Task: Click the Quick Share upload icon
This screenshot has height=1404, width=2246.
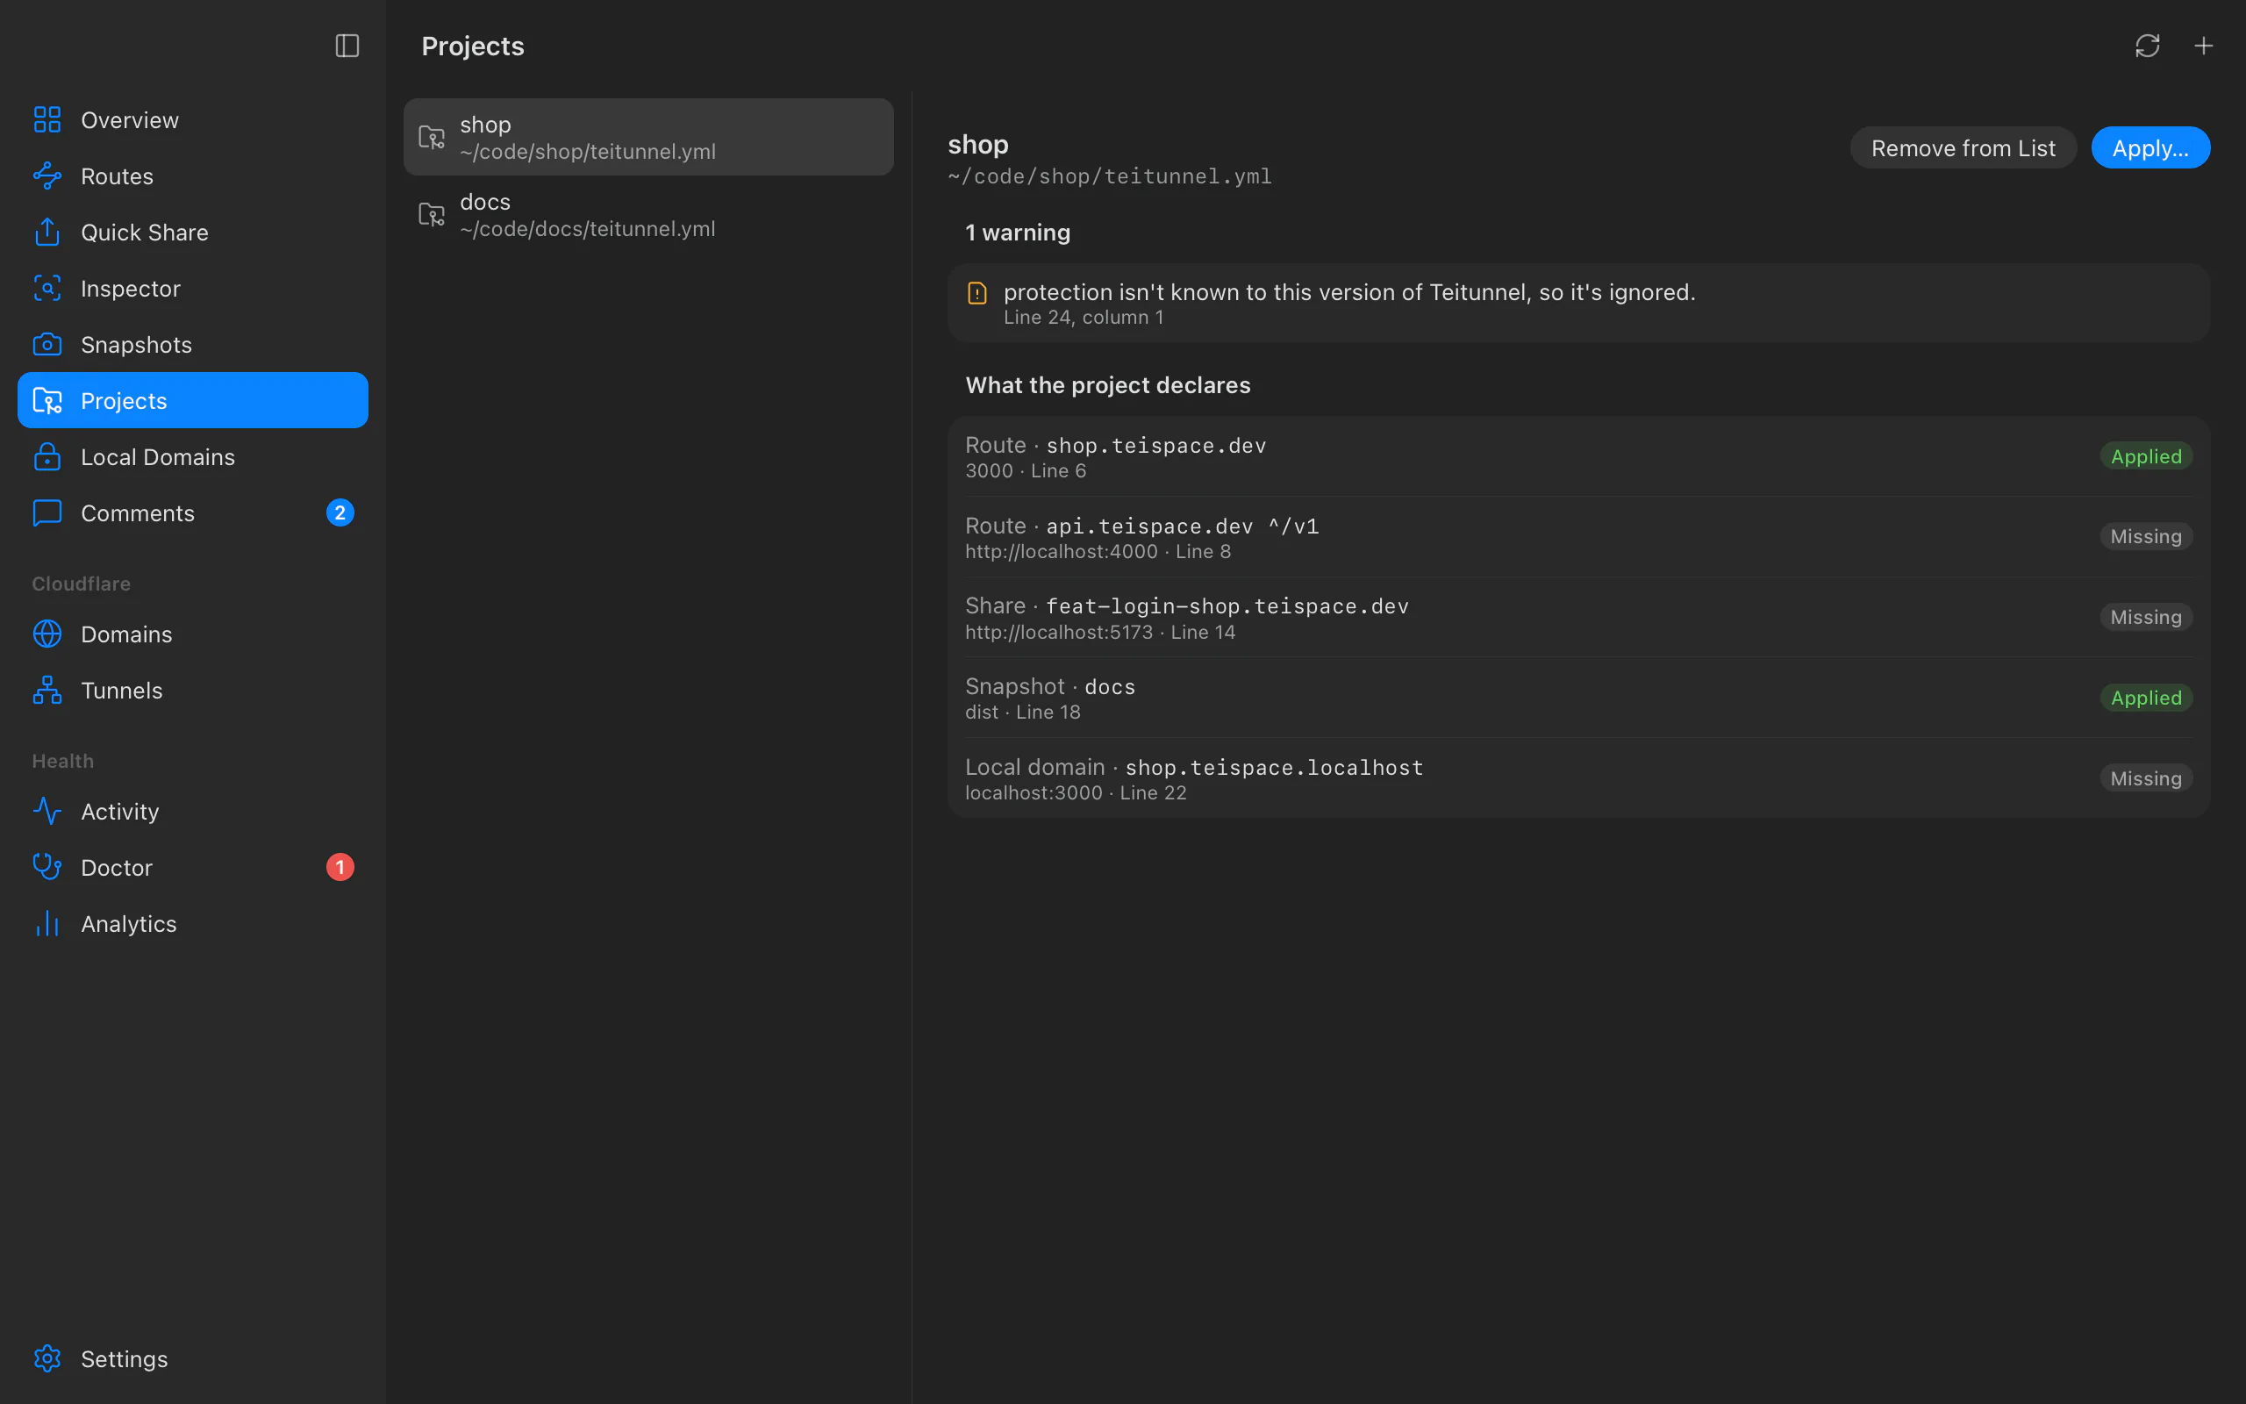Action: 47,233
